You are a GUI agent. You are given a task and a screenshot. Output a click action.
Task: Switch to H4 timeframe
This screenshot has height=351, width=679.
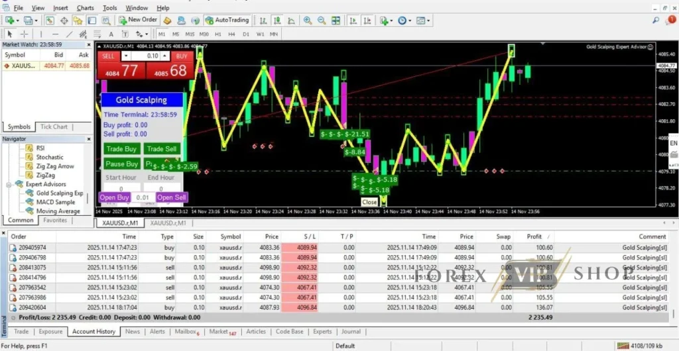coord(231,34)
